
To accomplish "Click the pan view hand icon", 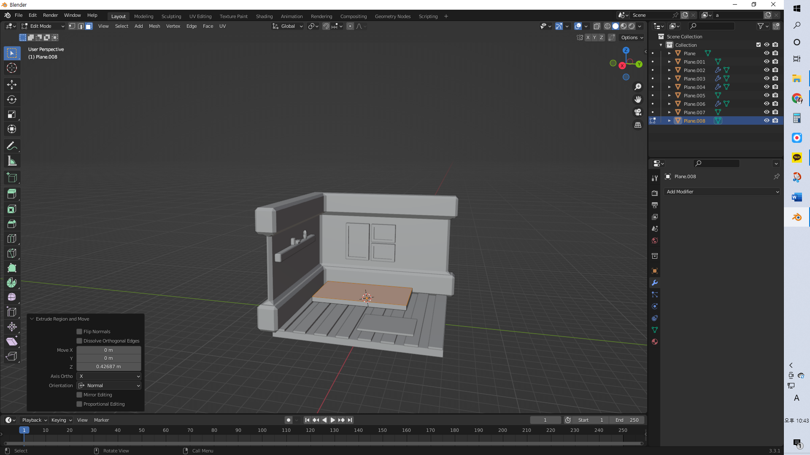I will pos(638,99).
